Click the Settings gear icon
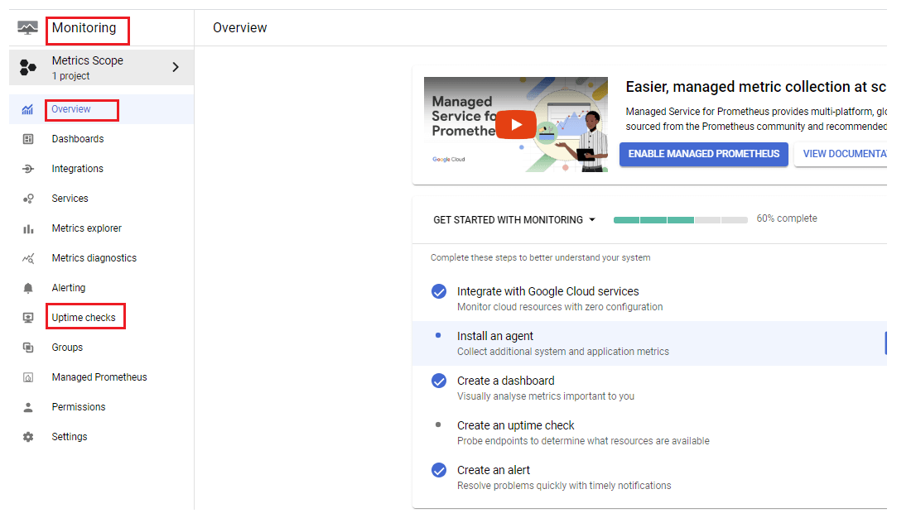 pos(28,437)
